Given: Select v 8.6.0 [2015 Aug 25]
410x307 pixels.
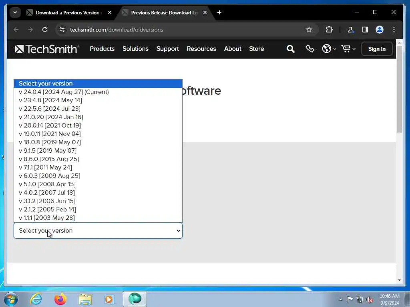Looking at the screenshot, I should point(98,159).
